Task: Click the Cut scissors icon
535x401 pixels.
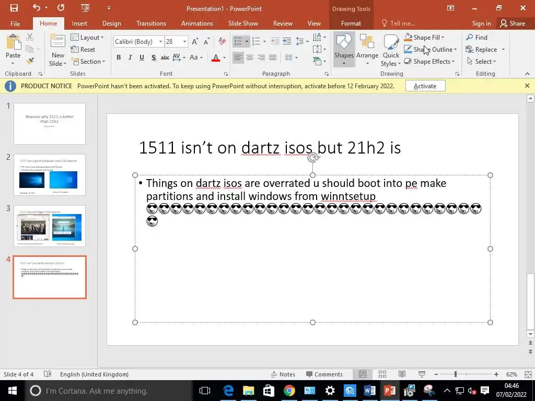Action: (30, 37)
